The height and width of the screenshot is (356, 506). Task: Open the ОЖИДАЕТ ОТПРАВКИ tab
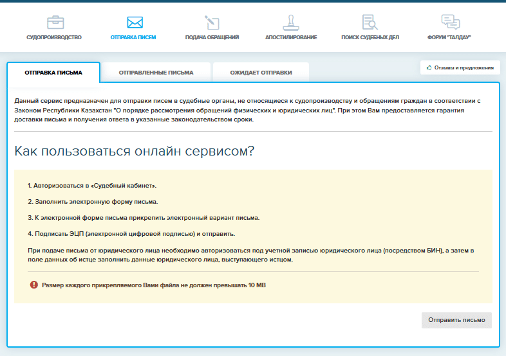click(261, 73)
